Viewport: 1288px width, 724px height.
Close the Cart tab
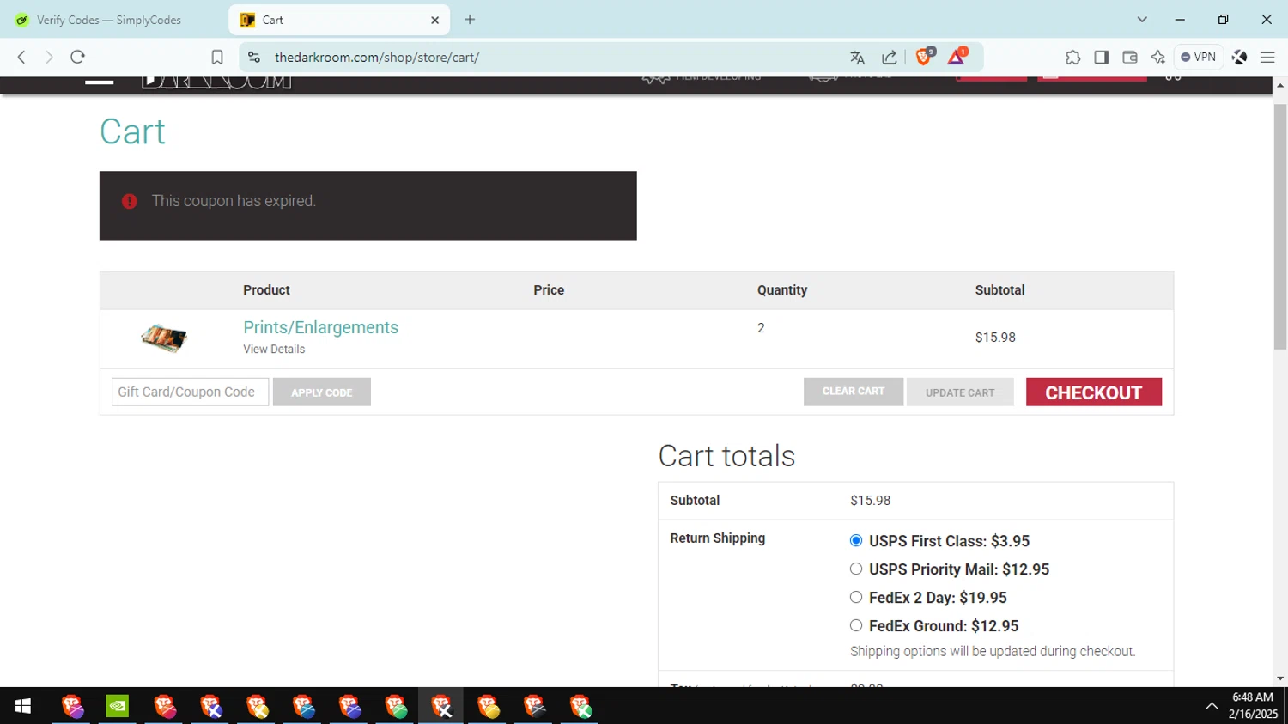tap(434, 20)
